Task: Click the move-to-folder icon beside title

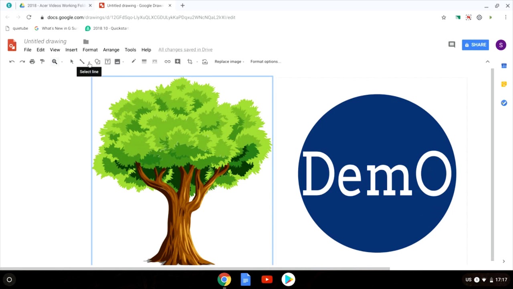Action: tap(86, 41)
